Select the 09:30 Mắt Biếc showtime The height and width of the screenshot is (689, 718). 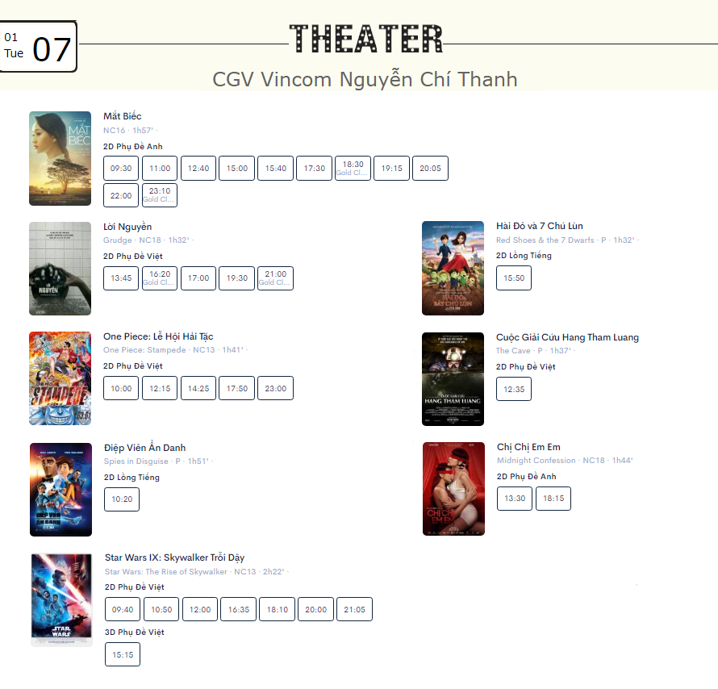(121, 168)
